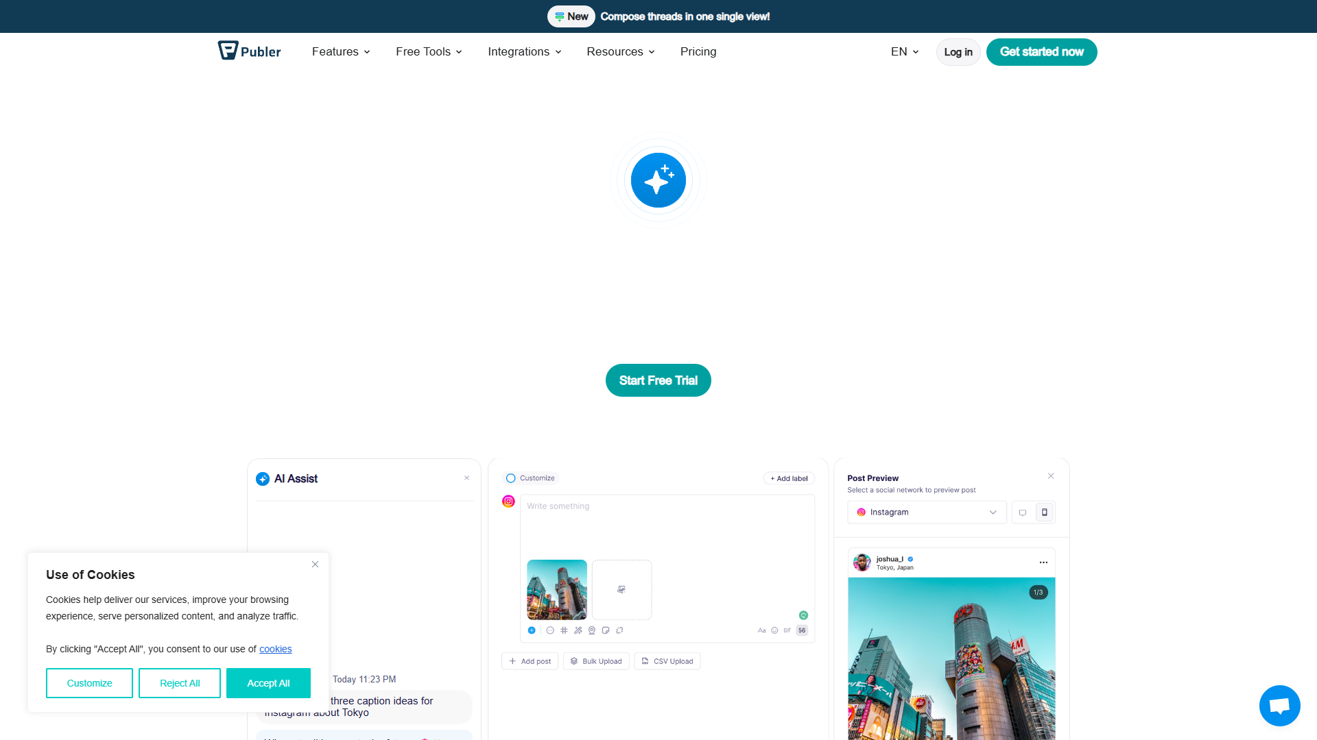Click the CSV Upload button
1317x740 pixels.
pos(667,661)
